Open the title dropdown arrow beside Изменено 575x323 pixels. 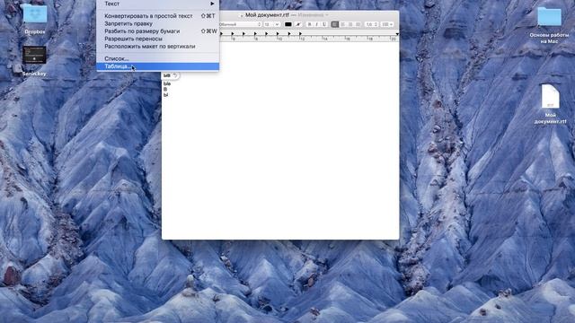[327, 15]
